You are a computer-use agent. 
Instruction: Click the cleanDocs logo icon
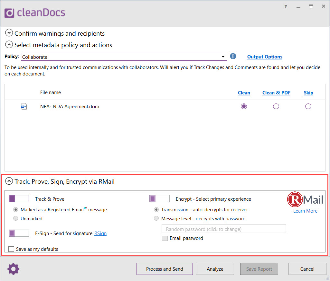(9, 13)
